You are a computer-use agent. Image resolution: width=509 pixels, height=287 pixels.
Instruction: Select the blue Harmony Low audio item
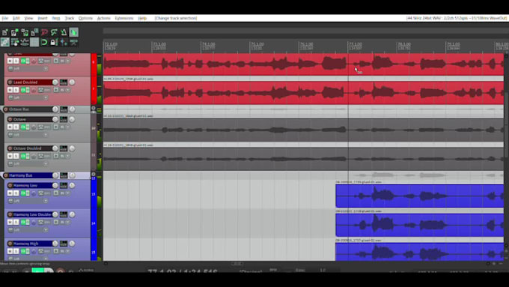click(419, 196)
